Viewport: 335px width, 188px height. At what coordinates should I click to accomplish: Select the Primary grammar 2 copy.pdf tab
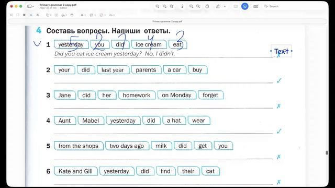coord(167,21)
